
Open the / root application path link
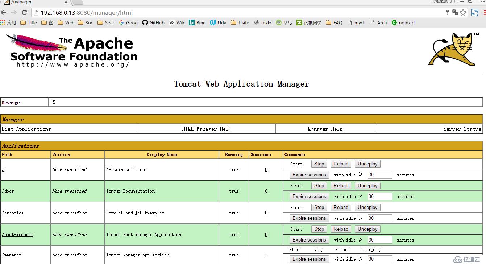[x=3, y=169]
